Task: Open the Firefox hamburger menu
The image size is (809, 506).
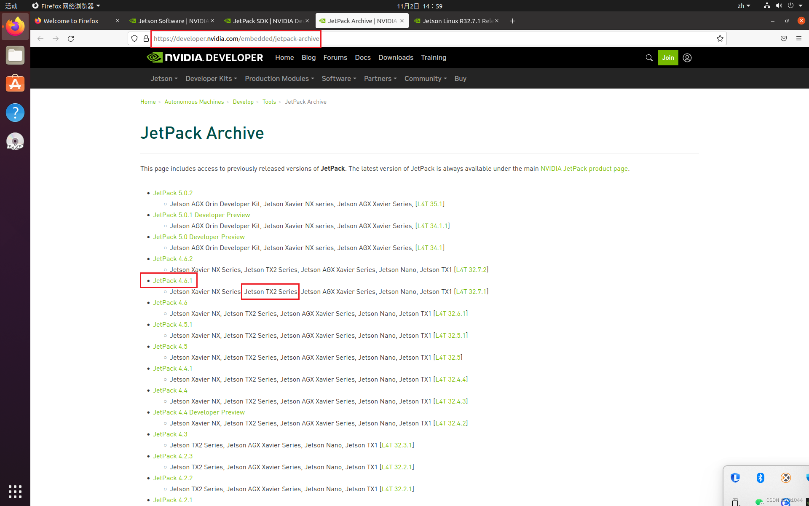Action: [x=799, y=38]
